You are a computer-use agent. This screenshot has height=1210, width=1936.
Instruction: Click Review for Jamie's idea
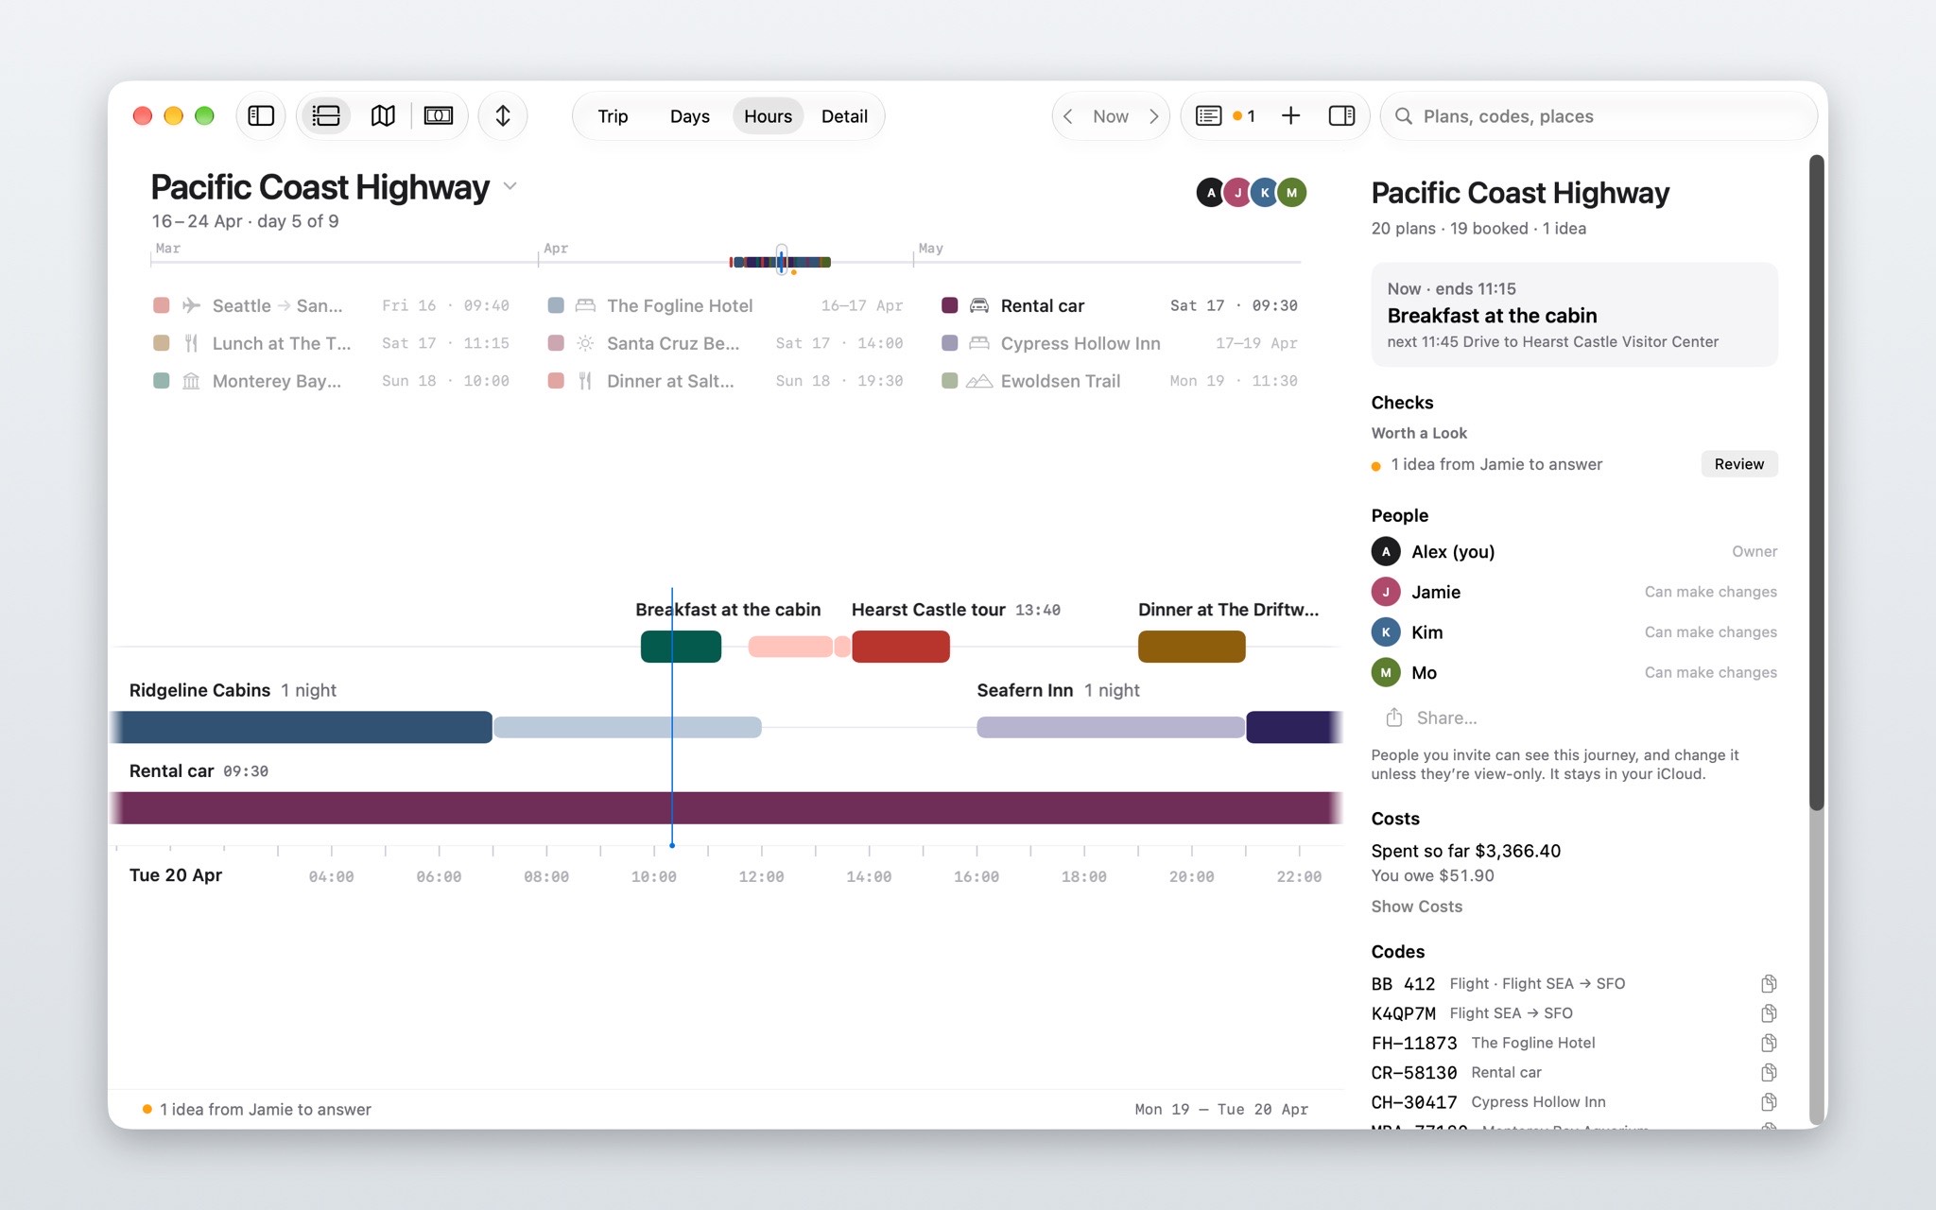(x=1738, y=464)
